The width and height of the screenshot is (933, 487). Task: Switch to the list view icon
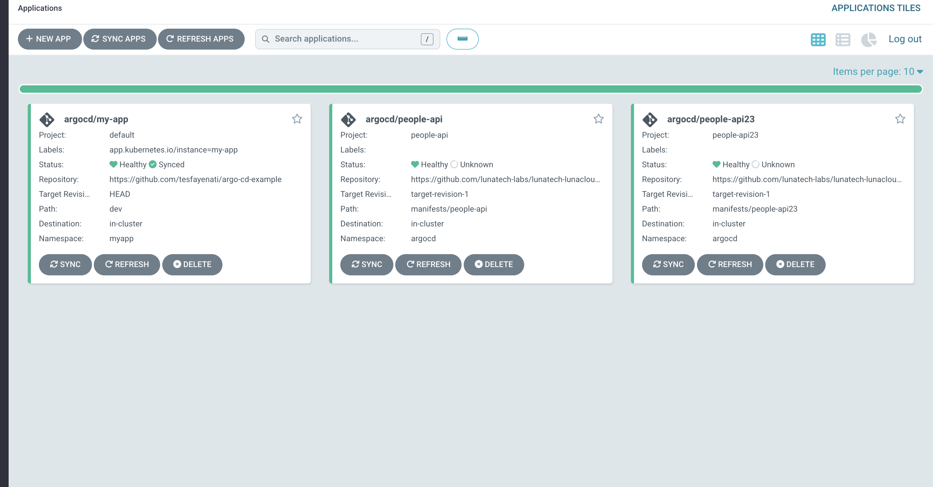point(843,39)
